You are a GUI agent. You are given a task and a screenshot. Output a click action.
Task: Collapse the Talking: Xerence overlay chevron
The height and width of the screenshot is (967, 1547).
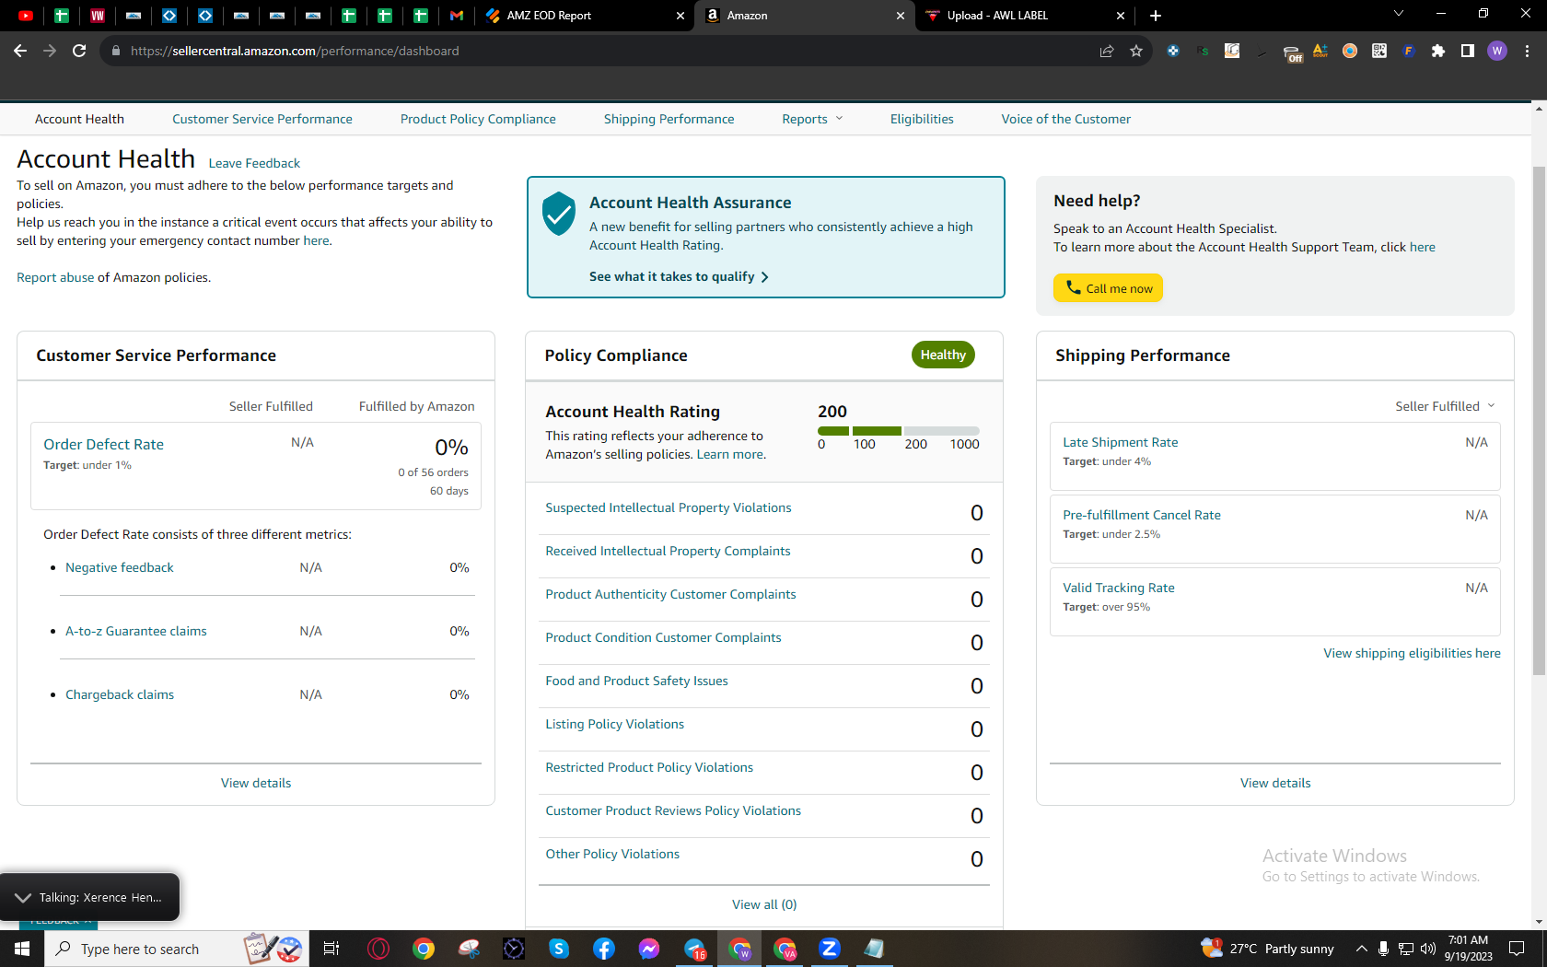point(22,897)
